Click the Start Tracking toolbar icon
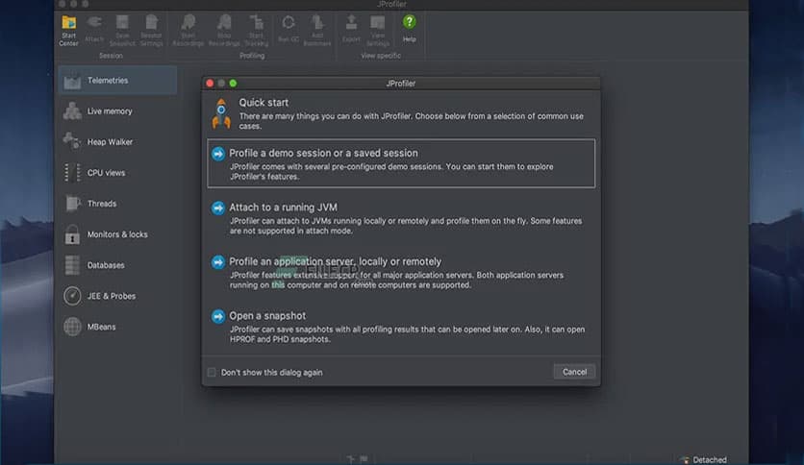804x465 pixels. [256, 31]
